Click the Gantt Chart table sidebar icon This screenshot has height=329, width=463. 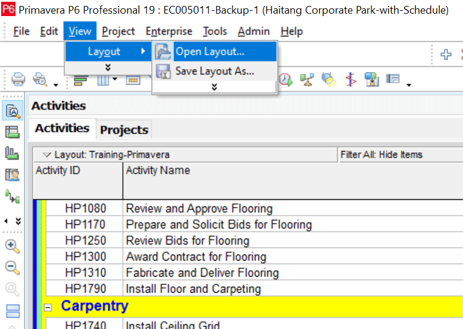13,131
